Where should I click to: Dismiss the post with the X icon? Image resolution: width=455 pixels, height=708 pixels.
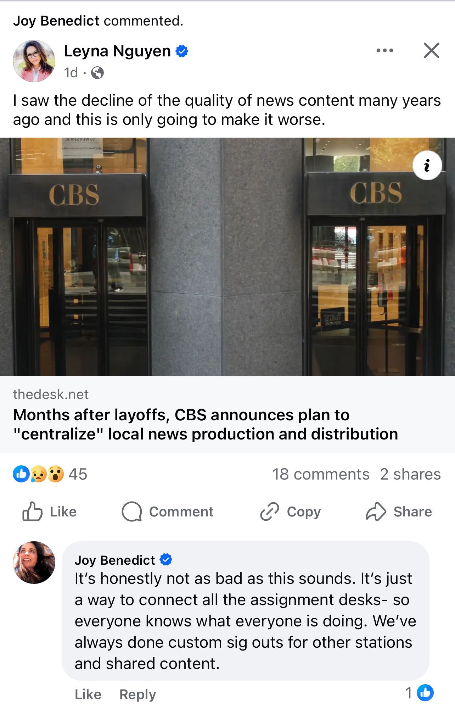(x=431, y=50)
